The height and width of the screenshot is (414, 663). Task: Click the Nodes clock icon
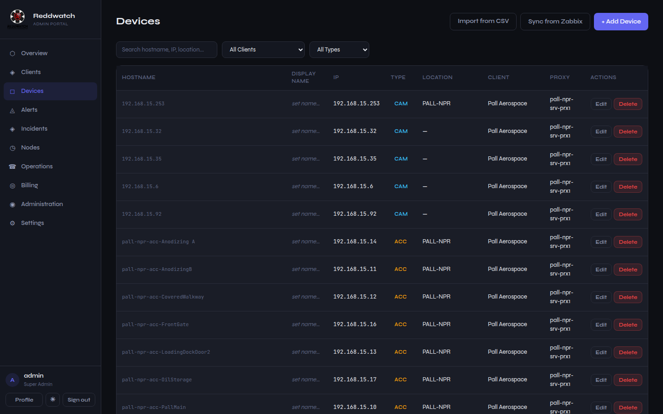[x=12, y=148]
